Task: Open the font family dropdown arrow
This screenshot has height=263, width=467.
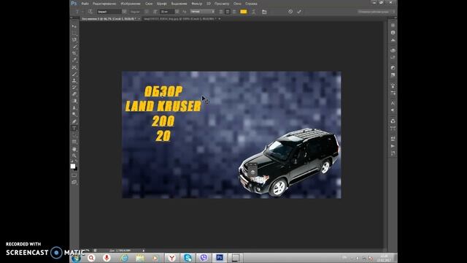Action: [x=124, y=12]
